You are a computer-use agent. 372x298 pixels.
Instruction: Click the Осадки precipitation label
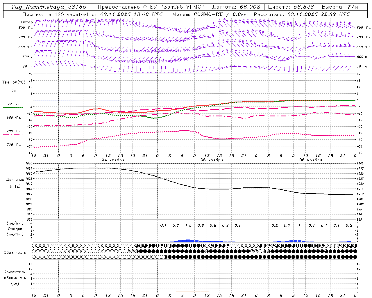point(15,229)
